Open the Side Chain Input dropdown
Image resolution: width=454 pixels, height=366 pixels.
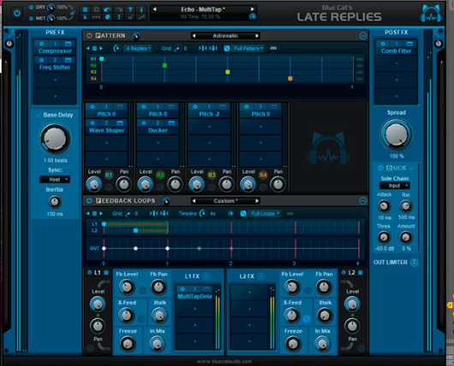(x=395, y=186)
